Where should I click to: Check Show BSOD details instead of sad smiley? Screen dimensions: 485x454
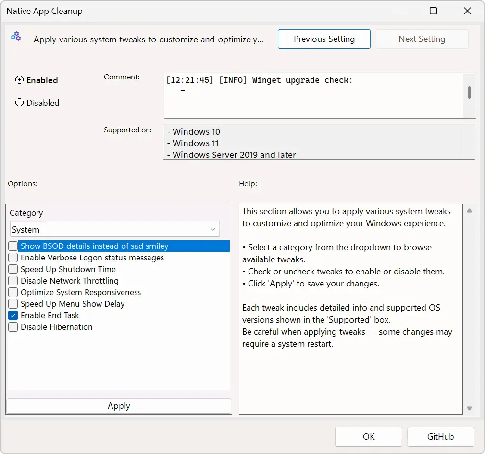(x=13, y=246)
